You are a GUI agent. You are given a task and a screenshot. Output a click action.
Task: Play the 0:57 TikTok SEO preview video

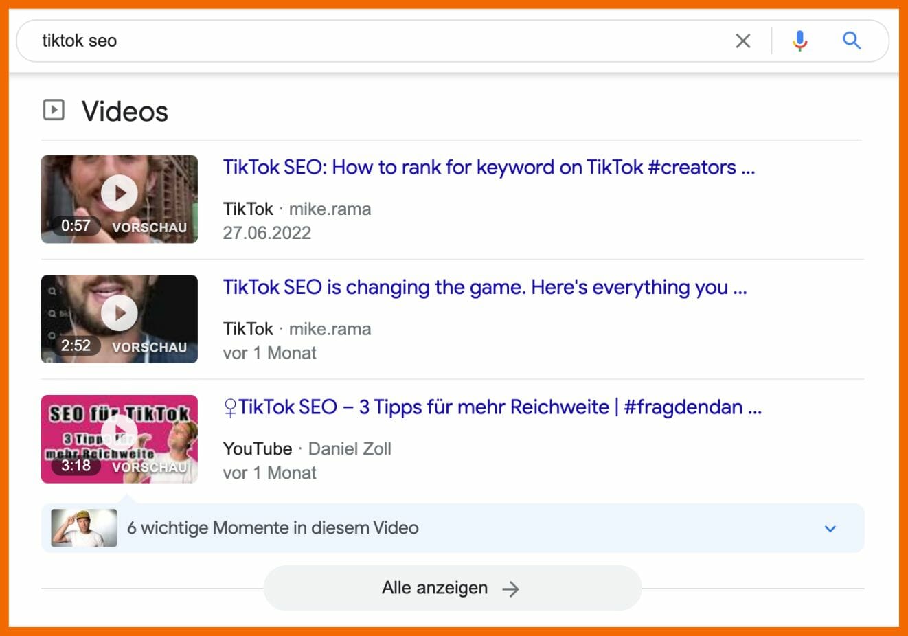point(119,192)
